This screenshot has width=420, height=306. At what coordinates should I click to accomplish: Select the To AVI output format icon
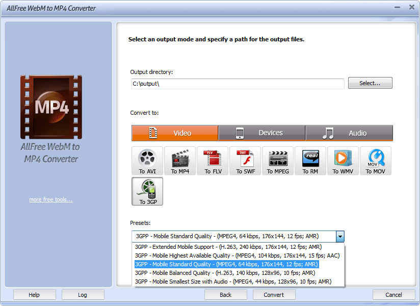coord(147,161)
